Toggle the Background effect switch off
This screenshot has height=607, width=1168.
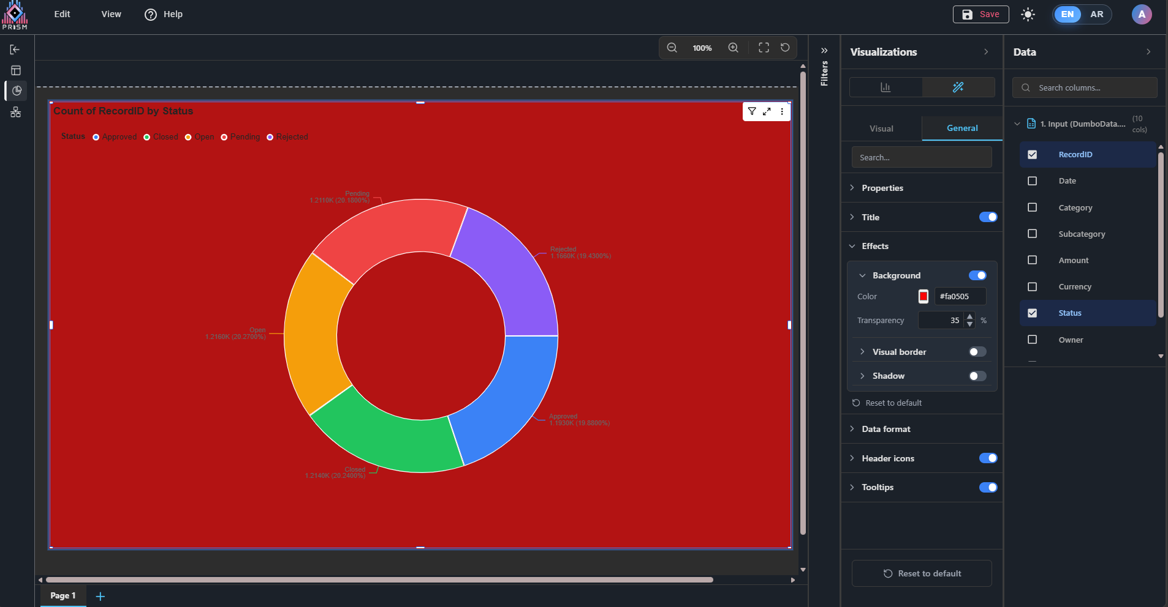[x=977, y=275]
